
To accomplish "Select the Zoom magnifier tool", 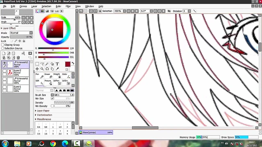I will (42, 69).
